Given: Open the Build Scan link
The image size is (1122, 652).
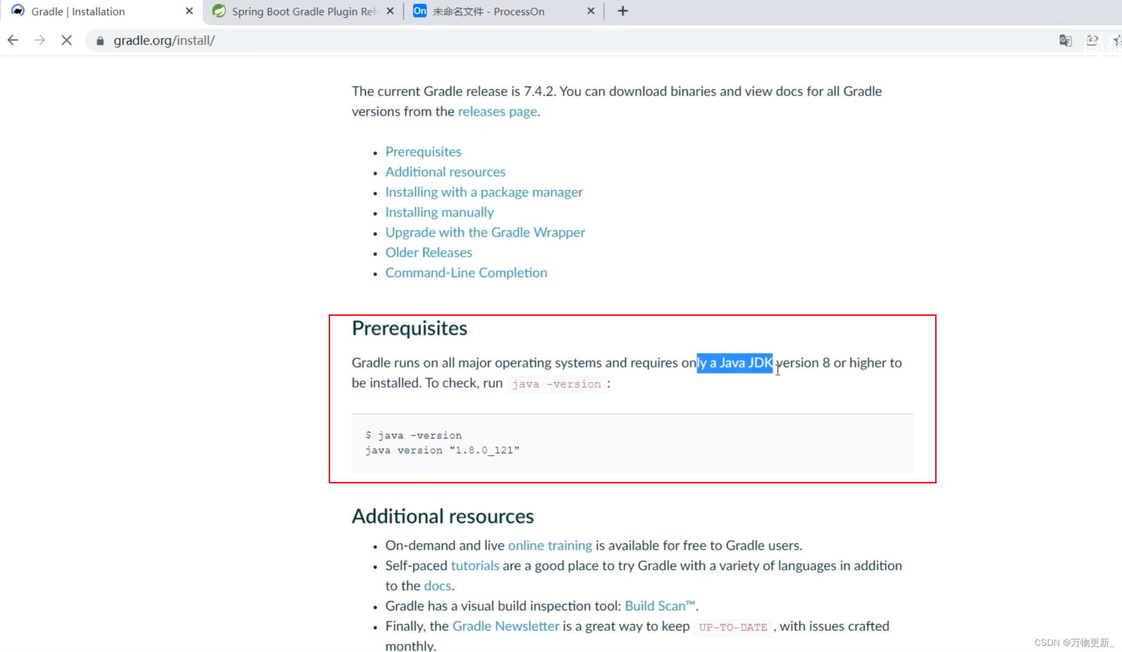Looking at the screenshot, I should [660, 606].
